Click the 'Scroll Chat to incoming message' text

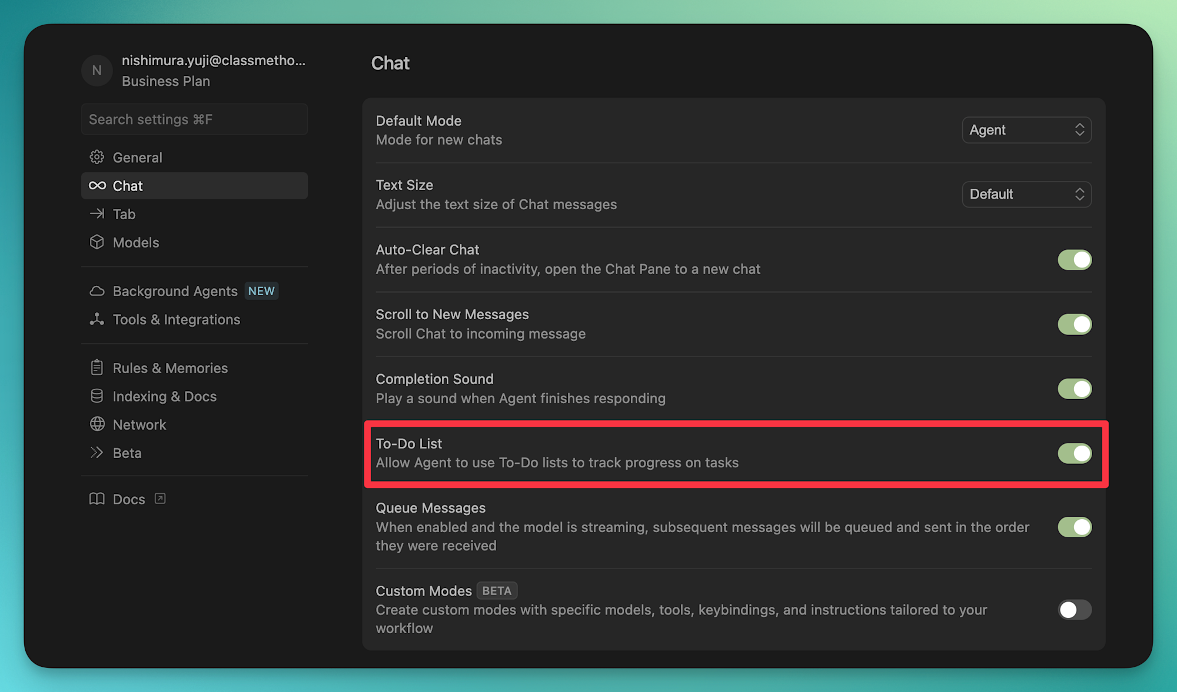(x=481, y=334)
